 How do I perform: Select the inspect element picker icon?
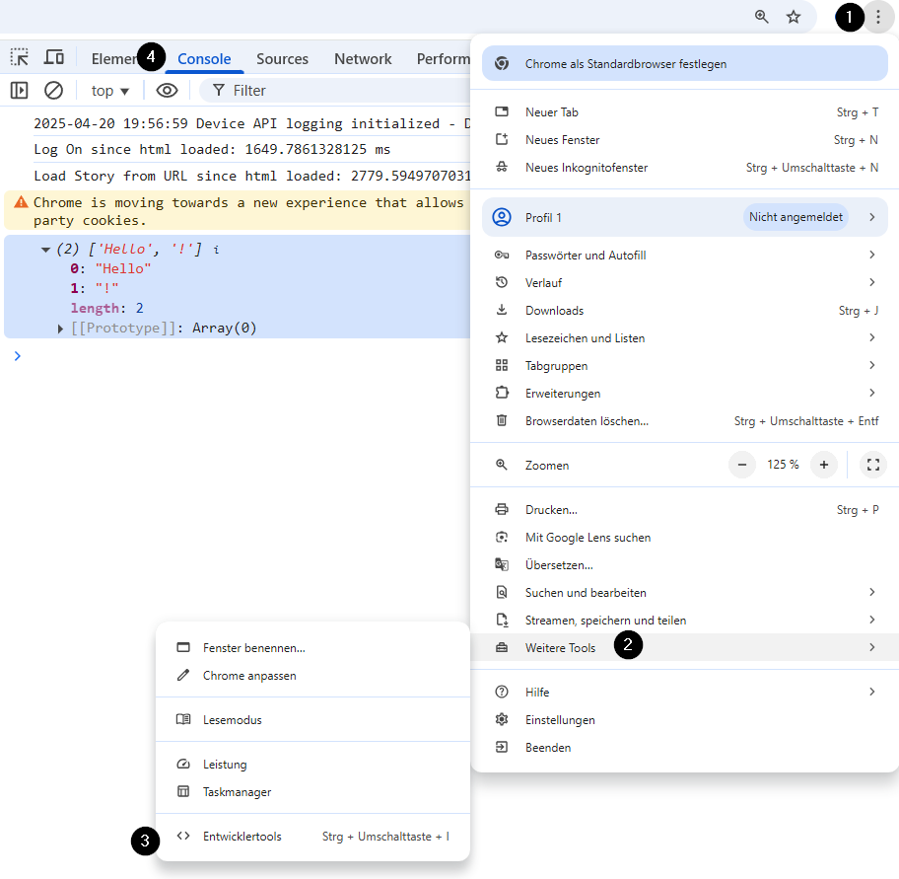click(x=20, y=58)
